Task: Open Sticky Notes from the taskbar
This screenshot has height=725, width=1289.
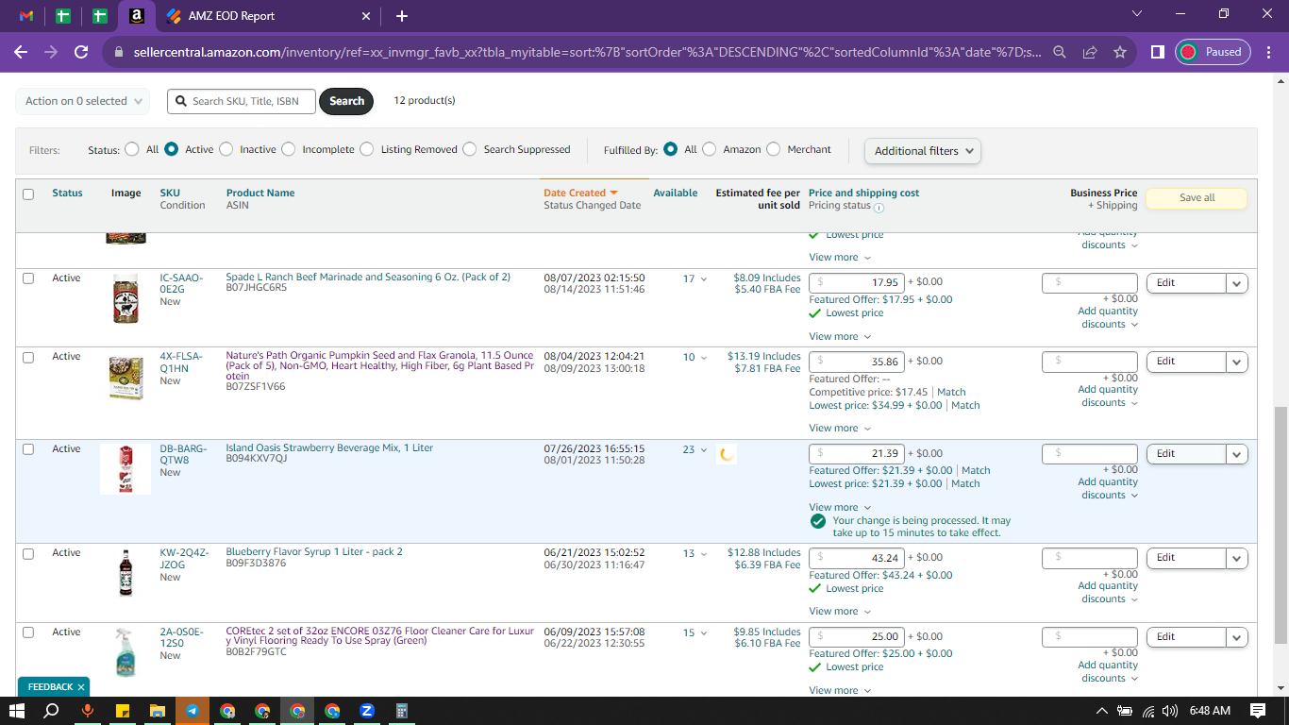Action: tap(122, 711)
